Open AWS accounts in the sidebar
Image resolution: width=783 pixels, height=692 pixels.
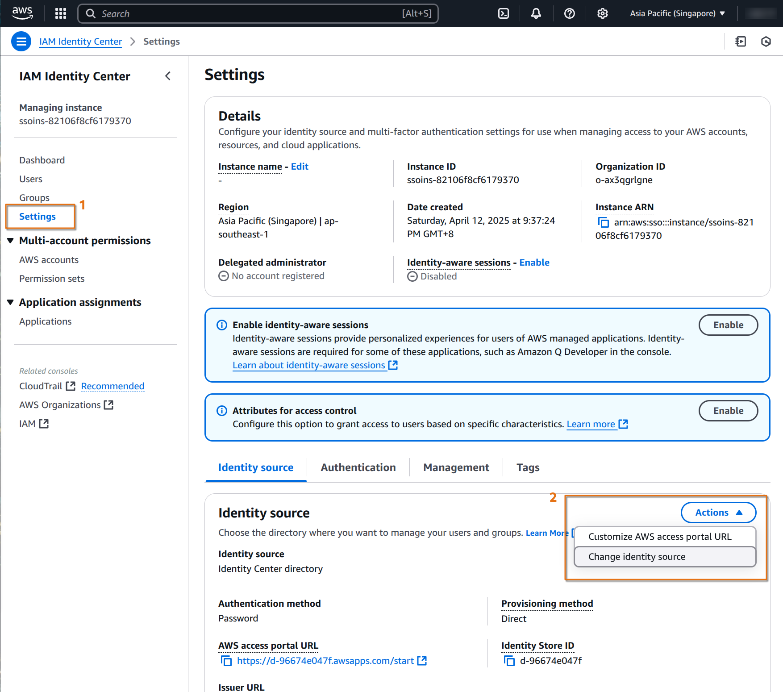[49, 260]
